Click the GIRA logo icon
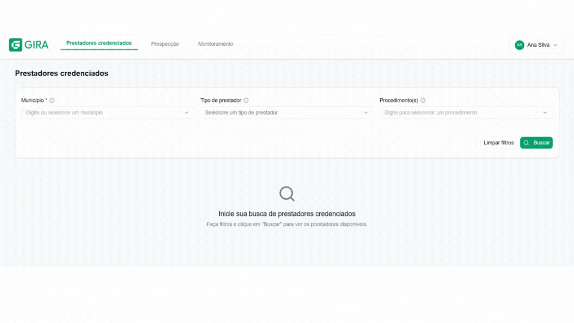574x323 pixels. [15, 45]
